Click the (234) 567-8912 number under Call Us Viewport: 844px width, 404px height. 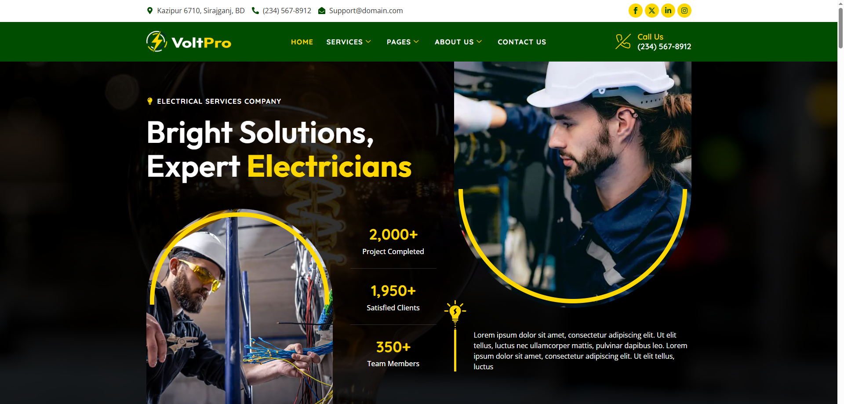[x=664, y=46]
